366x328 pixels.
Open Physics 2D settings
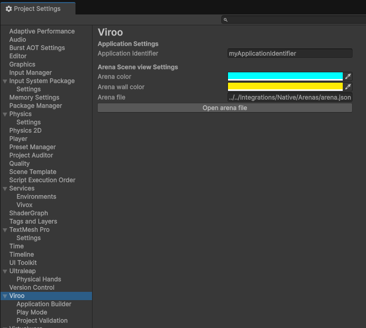point(25,131)
